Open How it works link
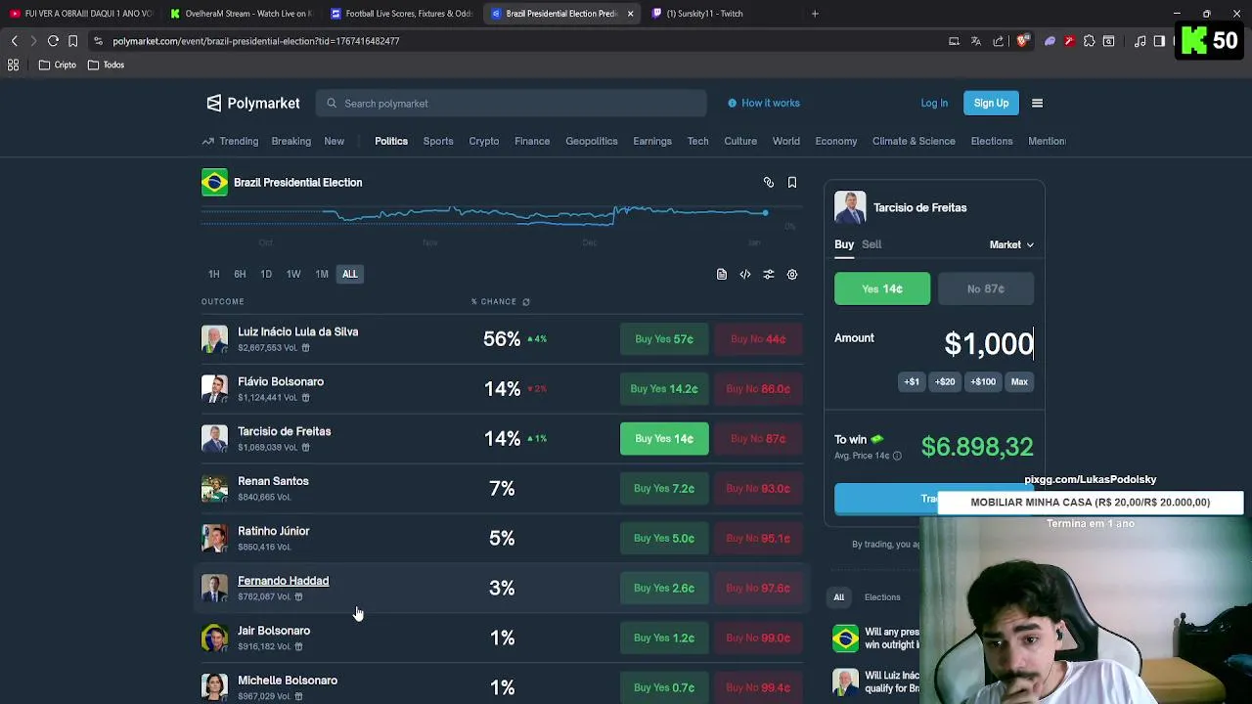Screen dimensions: 1252x704 (x=764, y=103)
